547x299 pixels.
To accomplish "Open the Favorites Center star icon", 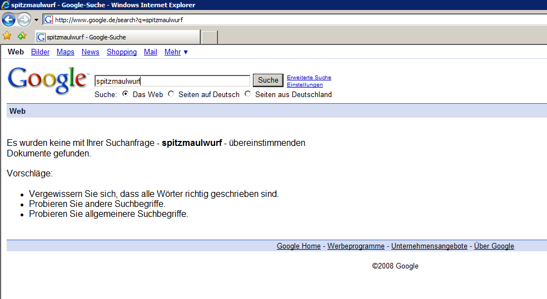I will [x=7, y=36].
